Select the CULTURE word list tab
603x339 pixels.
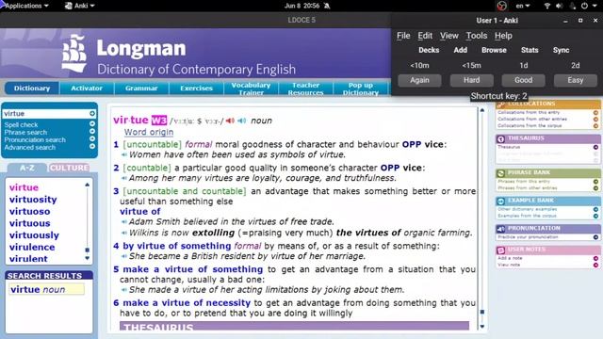[69, 168]
